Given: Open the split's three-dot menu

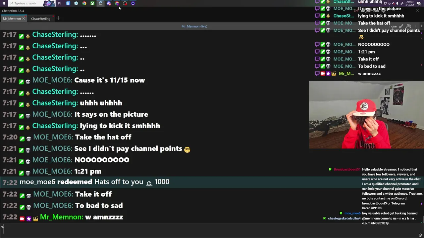Looking at the screenshot, I should coord(416,26).
